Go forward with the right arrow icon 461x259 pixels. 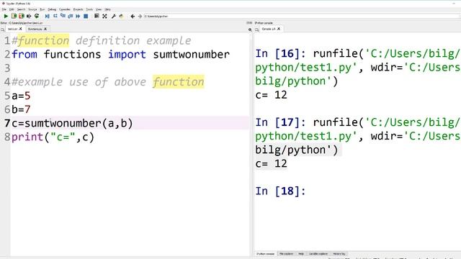pyautogui.click(x=140, y=16)
